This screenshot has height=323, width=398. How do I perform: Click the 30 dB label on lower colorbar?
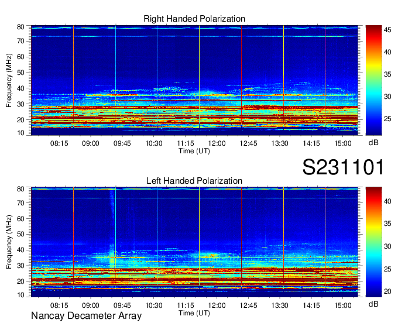[x=387, y=246]
